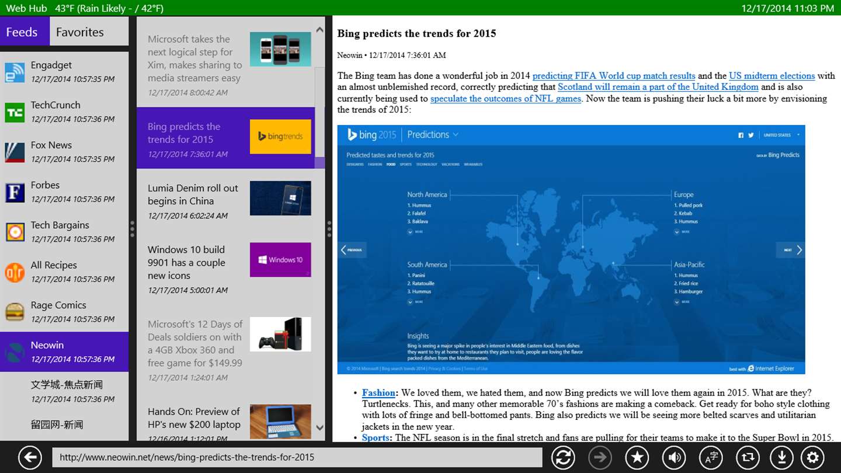The width and height of the screenshot is (841, 473).
Task: Follow speculate outcomes of NFL games link
Action: click(x=506, y=99)
